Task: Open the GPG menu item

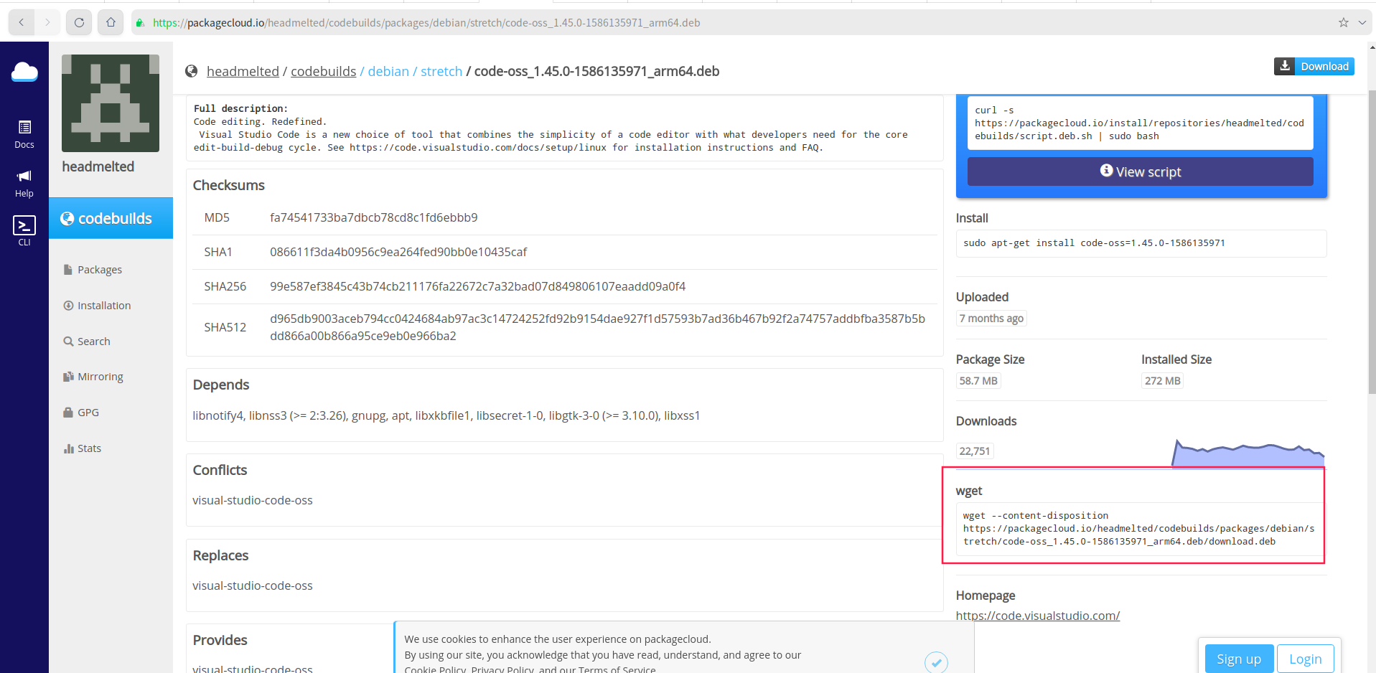Action: tap(81, 413)
